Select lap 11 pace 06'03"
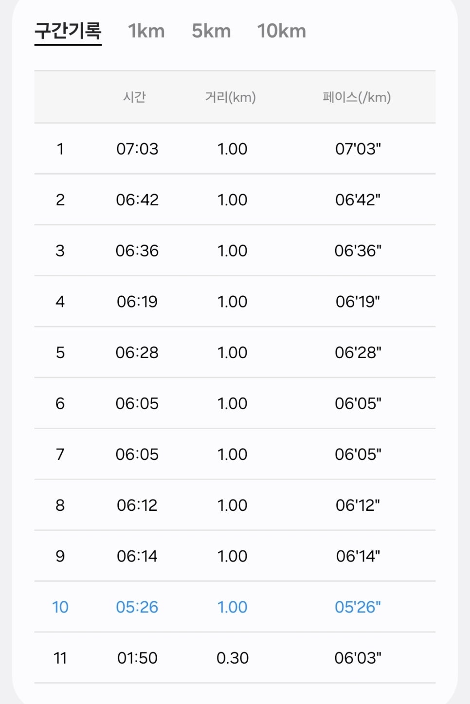The height and width of the screenshot is (704, 470). click(358, 658)
